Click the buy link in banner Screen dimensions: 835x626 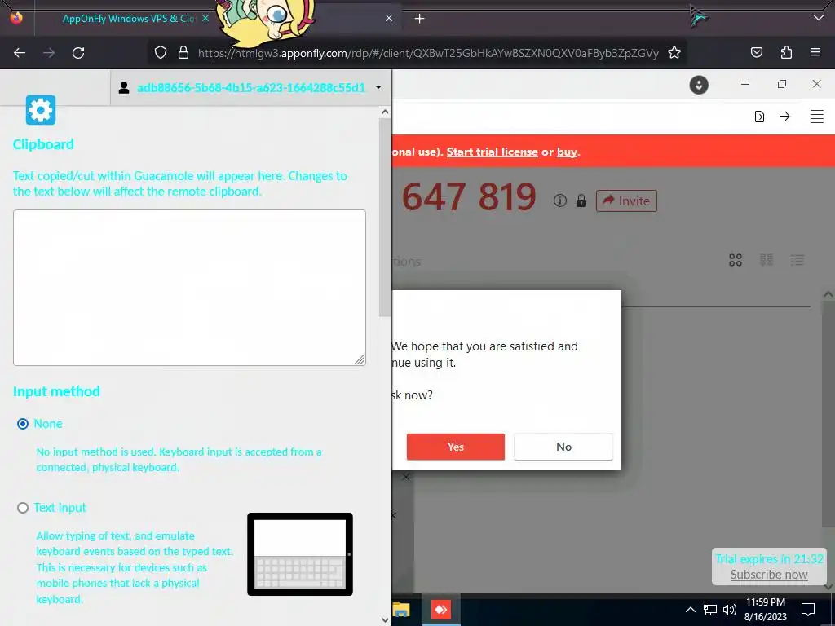[567, 152]
